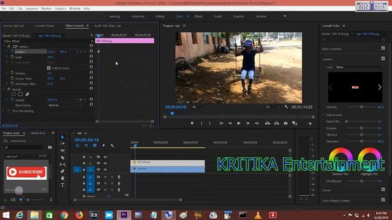Disable Creative section checkbox
This screenshot has height=220, width=392.
pos(383,59)
